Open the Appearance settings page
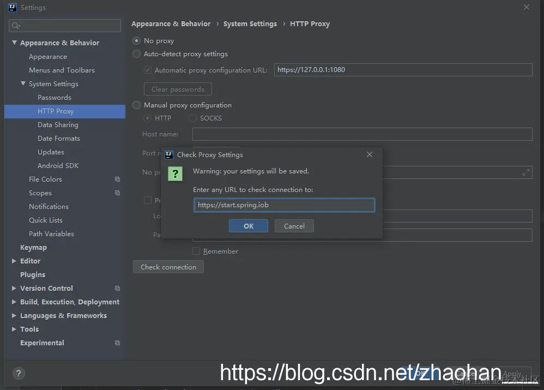This screenshot has height=390, width=544. 48,57
